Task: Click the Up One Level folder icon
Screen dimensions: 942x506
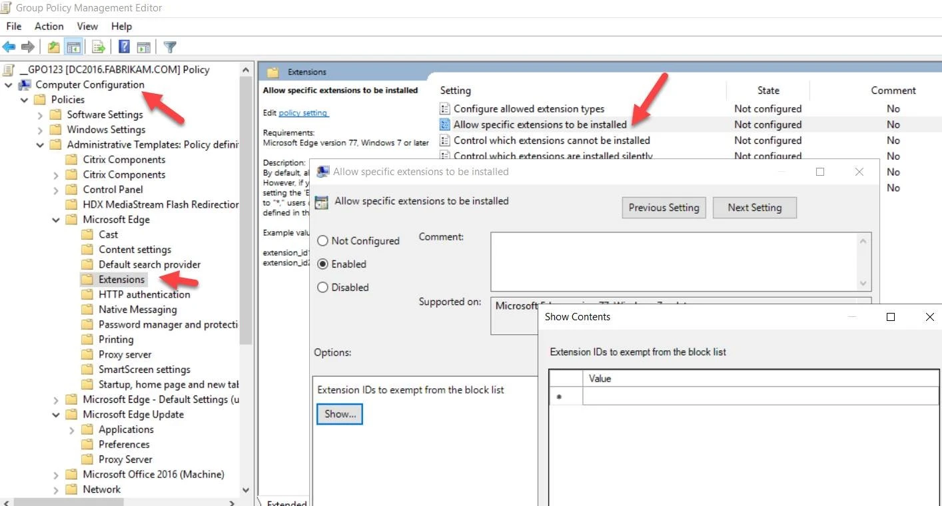Action: pos(54,47)
